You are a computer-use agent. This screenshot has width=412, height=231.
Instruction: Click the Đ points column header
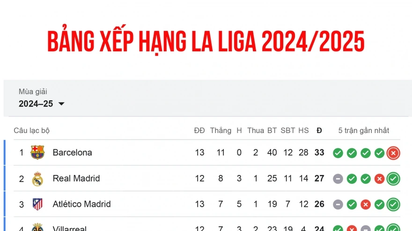click(319, 131)
